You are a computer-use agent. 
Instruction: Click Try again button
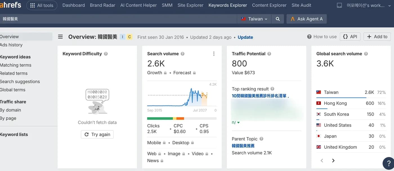(97, 134)
